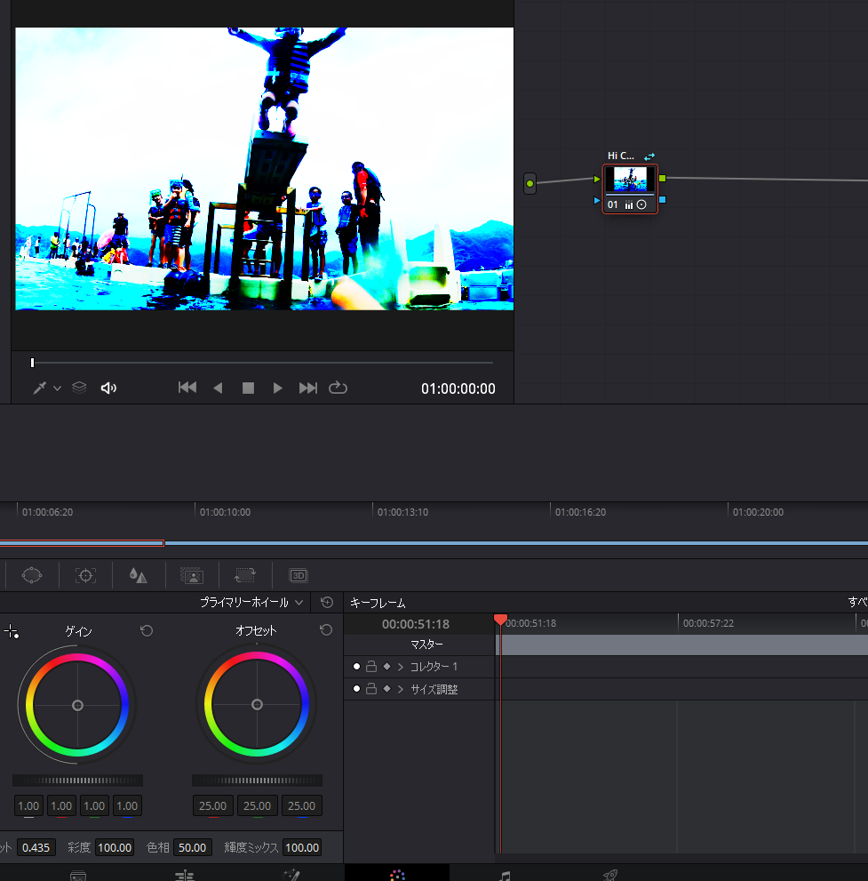Screen dimensions: 868x881
Task: Open the Power Window palette icon
Action: pyautogui.click(x=32, y=575)
